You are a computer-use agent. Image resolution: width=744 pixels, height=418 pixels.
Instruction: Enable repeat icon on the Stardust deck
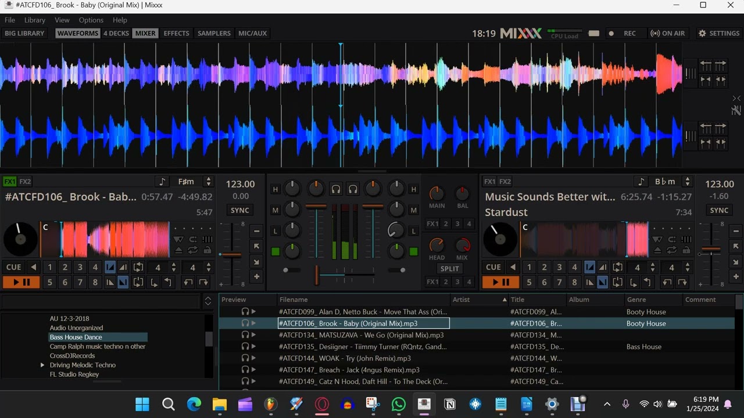click(x=672, y=250)
